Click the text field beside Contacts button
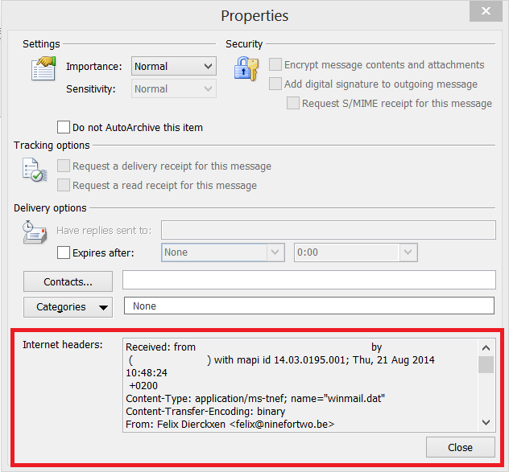This screenshot has height=472, width=509. (x=309, y=280)
